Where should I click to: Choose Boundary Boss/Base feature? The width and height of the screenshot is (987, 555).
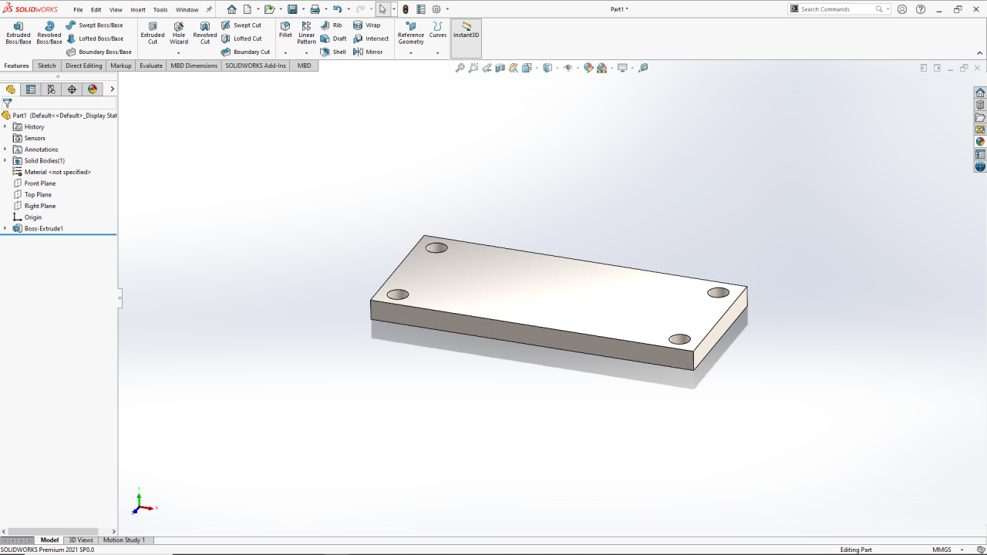[99, 52]
